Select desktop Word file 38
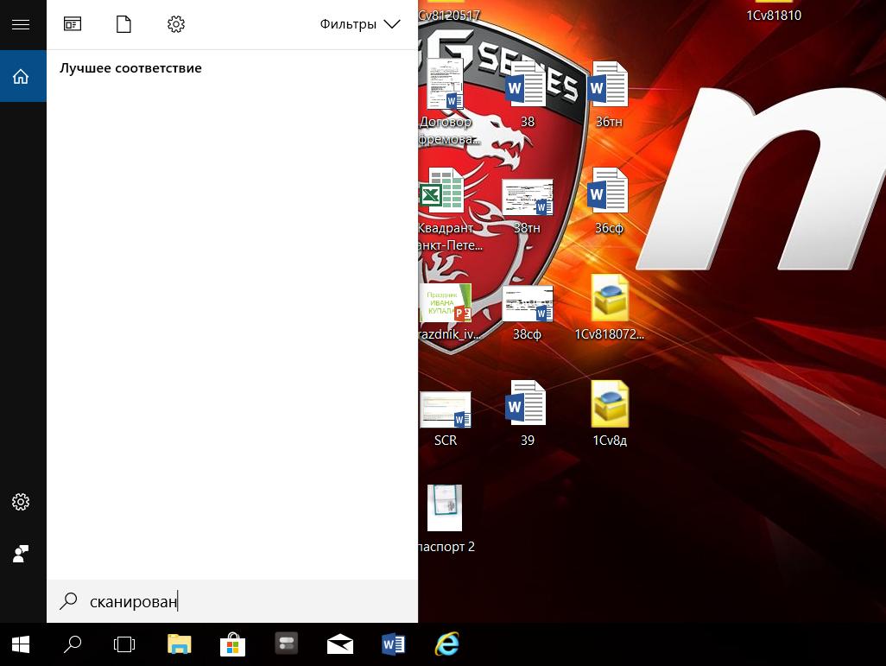 click(x=527, y=94)
